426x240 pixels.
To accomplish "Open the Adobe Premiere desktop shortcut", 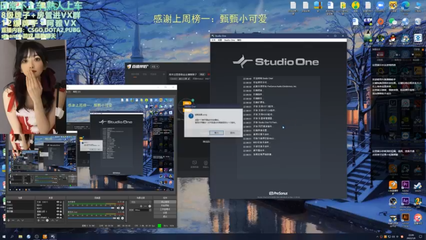I will coord(405,185).
